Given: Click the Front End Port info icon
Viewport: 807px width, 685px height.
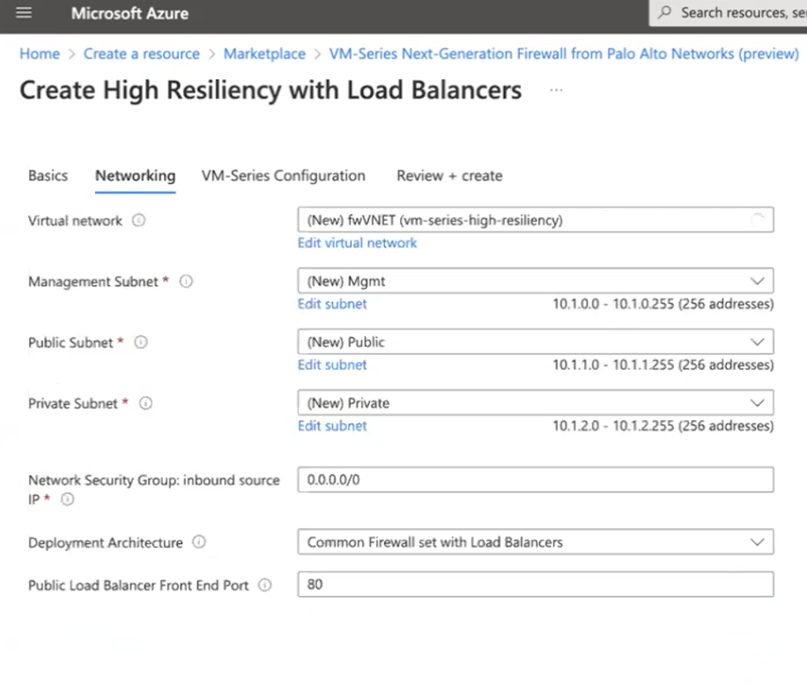Looking at the screenshot, I should point(265,585).
